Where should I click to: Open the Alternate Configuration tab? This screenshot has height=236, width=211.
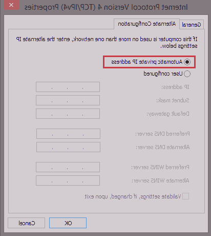coord(147,24)
